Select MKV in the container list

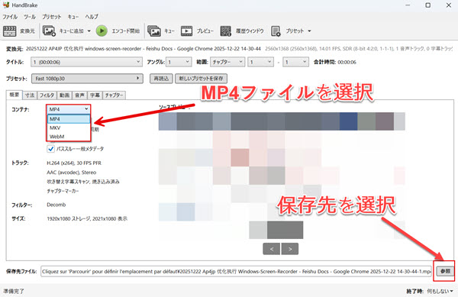(69, 128)
